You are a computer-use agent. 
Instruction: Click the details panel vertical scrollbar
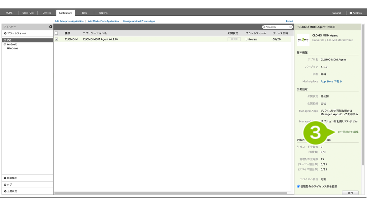(363, 94)
